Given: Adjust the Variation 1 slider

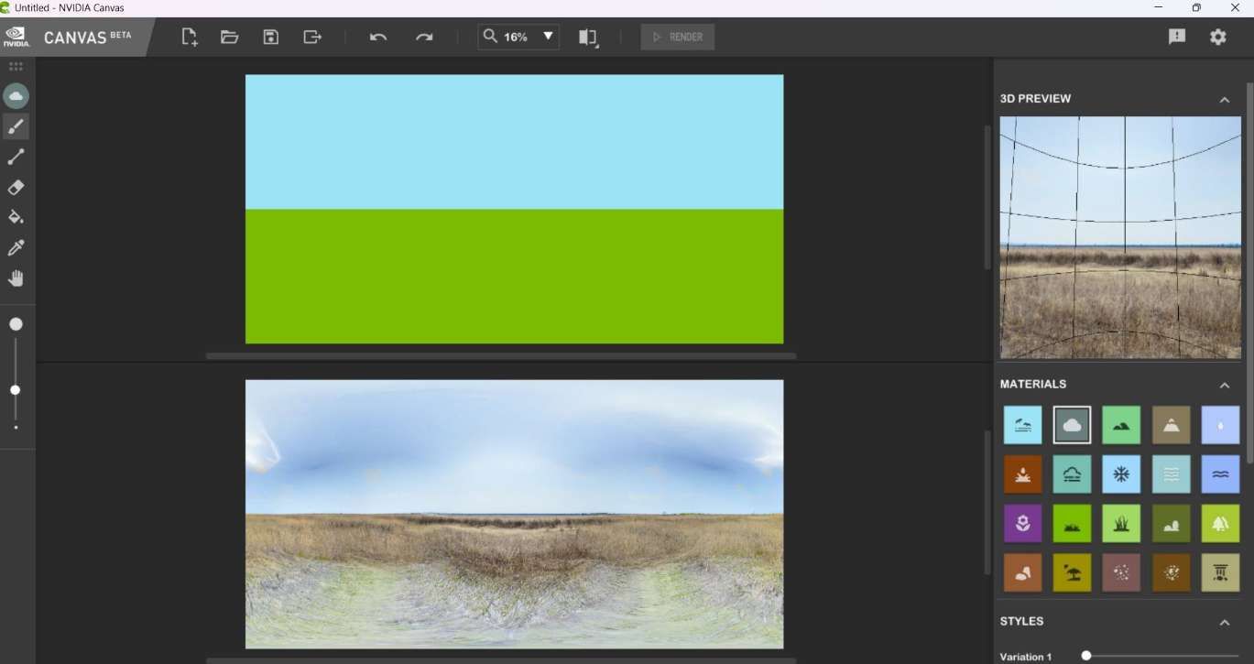Looking at the screenshot, I should 1086,655.
